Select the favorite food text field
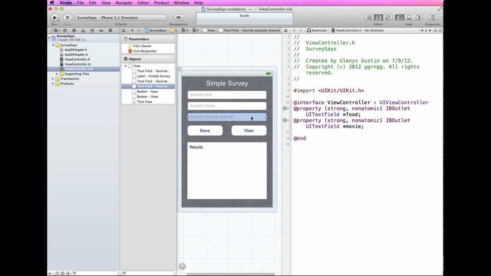The width and height of the screenshot is (491, 276). point(227,95)
